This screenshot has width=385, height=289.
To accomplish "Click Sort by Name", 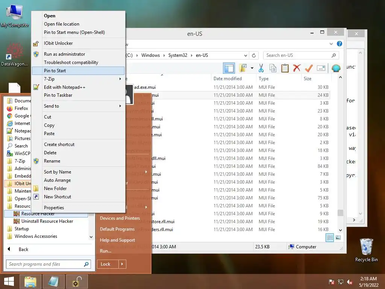I will pos(78,172).
